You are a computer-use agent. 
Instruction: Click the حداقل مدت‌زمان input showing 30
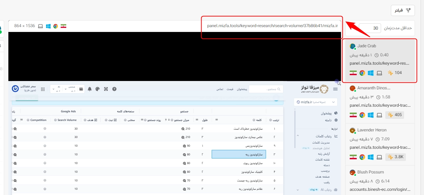(x=370, y=28)
